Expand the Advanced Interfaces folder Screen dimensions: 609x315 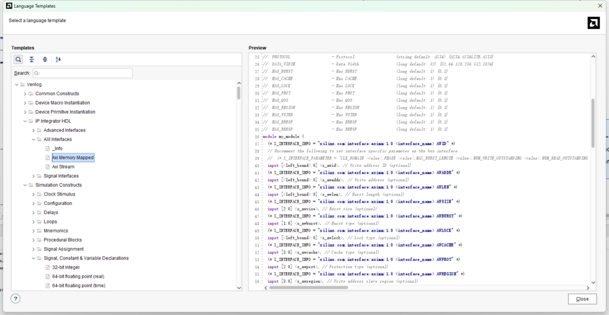click(x=33, y=130)
